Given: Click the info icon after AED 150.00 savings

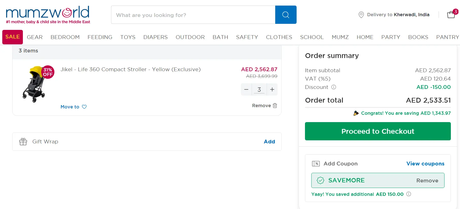Looking at the screenshot, I should click(409, 194).
